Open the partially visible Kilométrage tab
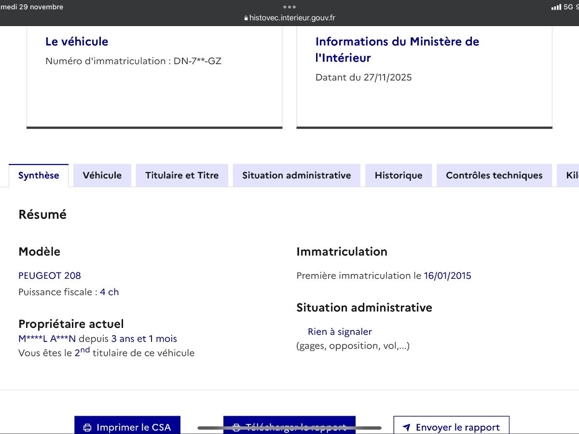Screen dimensions: 579x434 pyautogui.click(x=571, y=176)
